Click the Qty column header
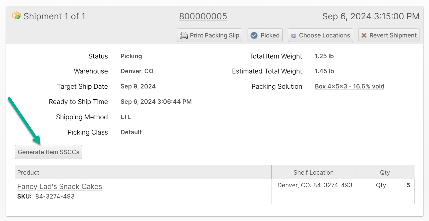429x221 pixels. [385, 173]
